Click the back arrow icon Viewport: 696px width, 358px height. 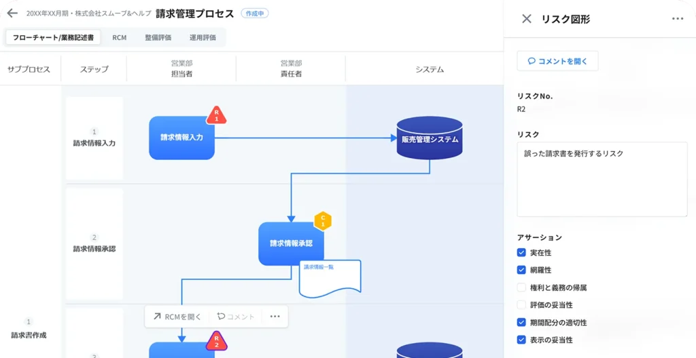[12, 14]
